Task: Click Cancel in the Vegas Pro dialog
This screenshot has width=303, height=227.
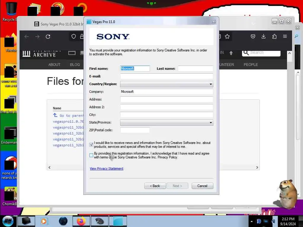Action: (202, 186)
